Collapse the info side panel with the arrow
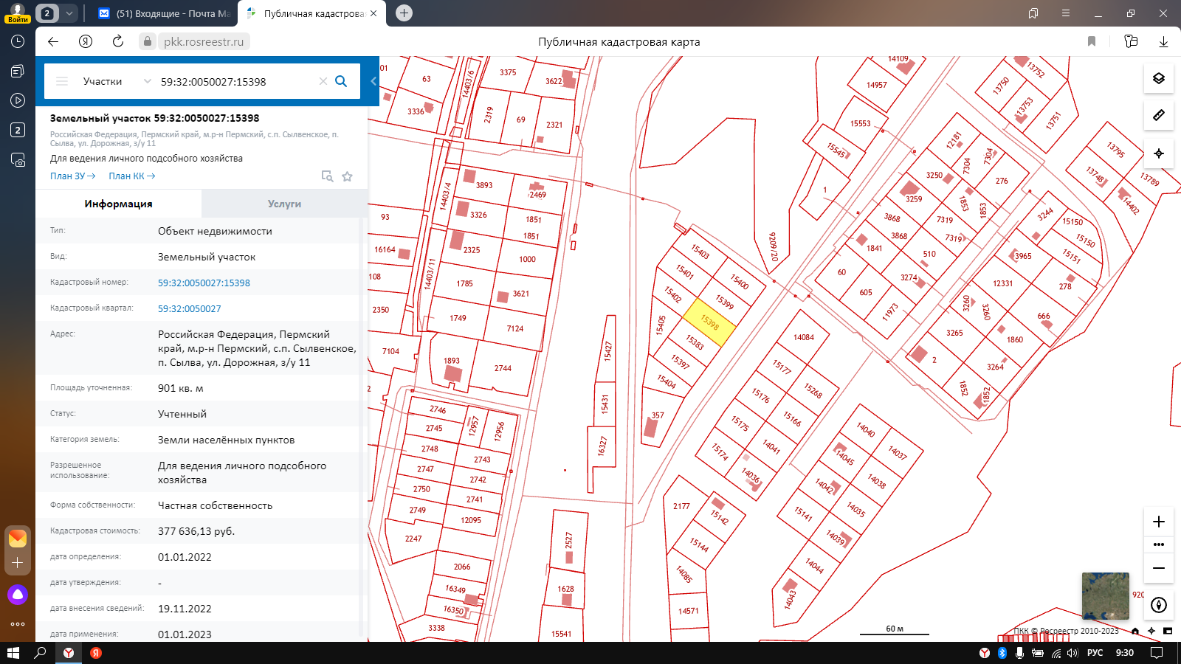1181x664 pixels. click(x=373, y=81)
